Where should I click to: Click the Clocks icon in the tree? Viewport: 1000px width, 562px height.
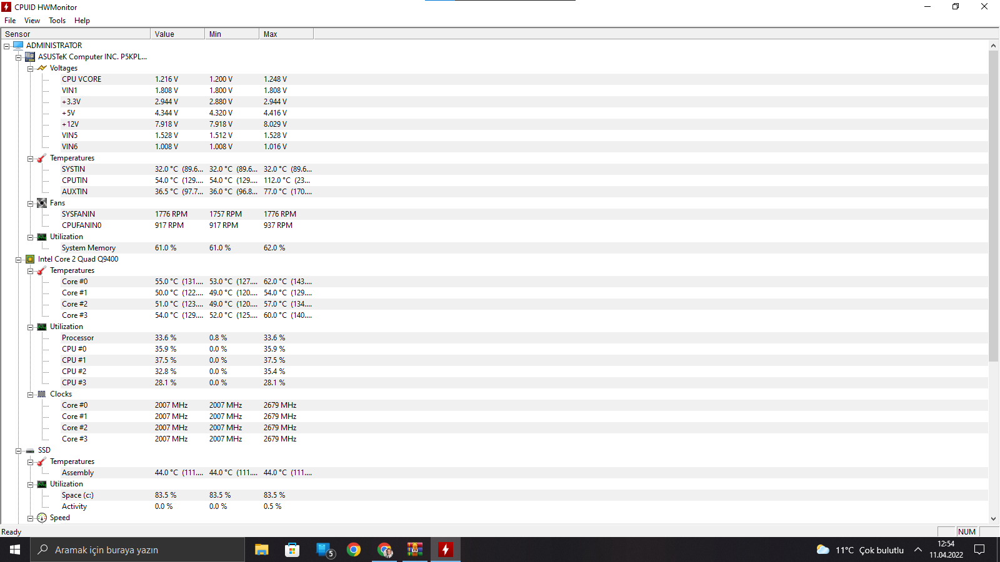42,394
